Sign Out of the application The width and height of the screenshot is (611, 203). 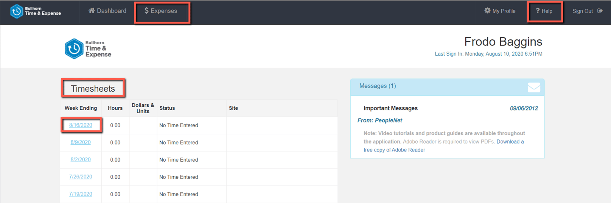pos(583,11)
